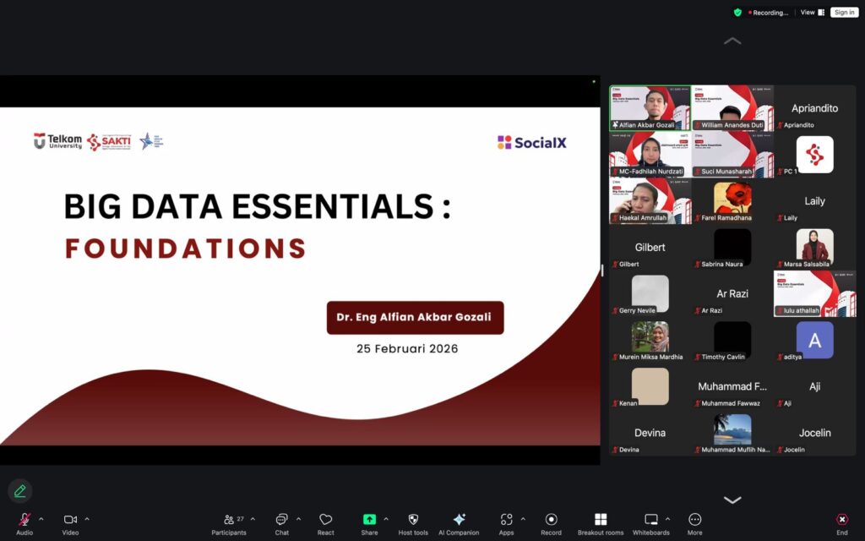Click the Sign in button
Screen dimensions: 865x541
point(844,13)
